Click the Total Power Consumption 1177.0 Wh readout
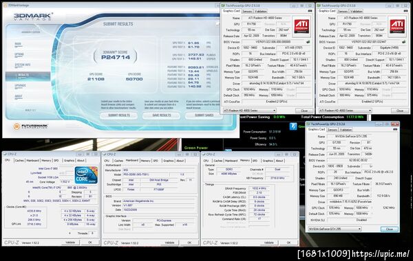The height and width of the screenshot is (261, 413). point(332,117)
